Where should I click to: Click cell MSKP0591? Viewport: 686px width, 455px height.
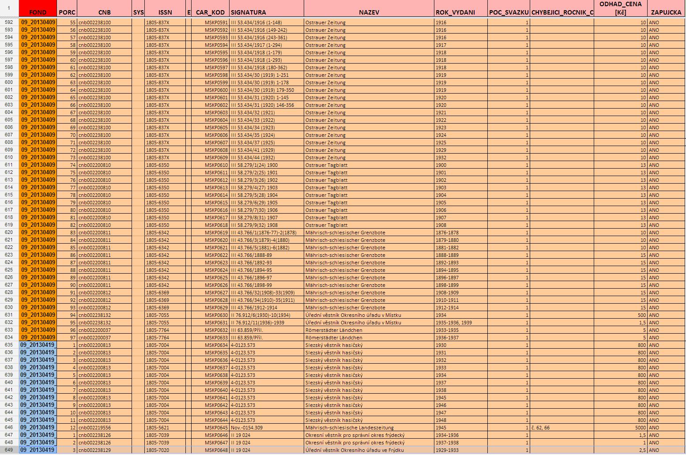click(210, 23)
